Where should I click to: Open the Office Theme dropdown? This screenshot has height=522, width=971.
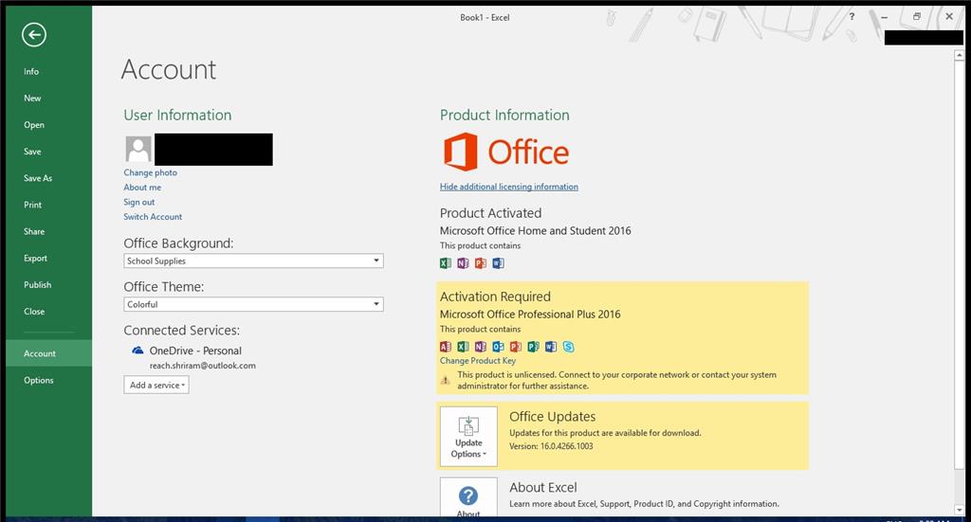click(x=253, y=304)
